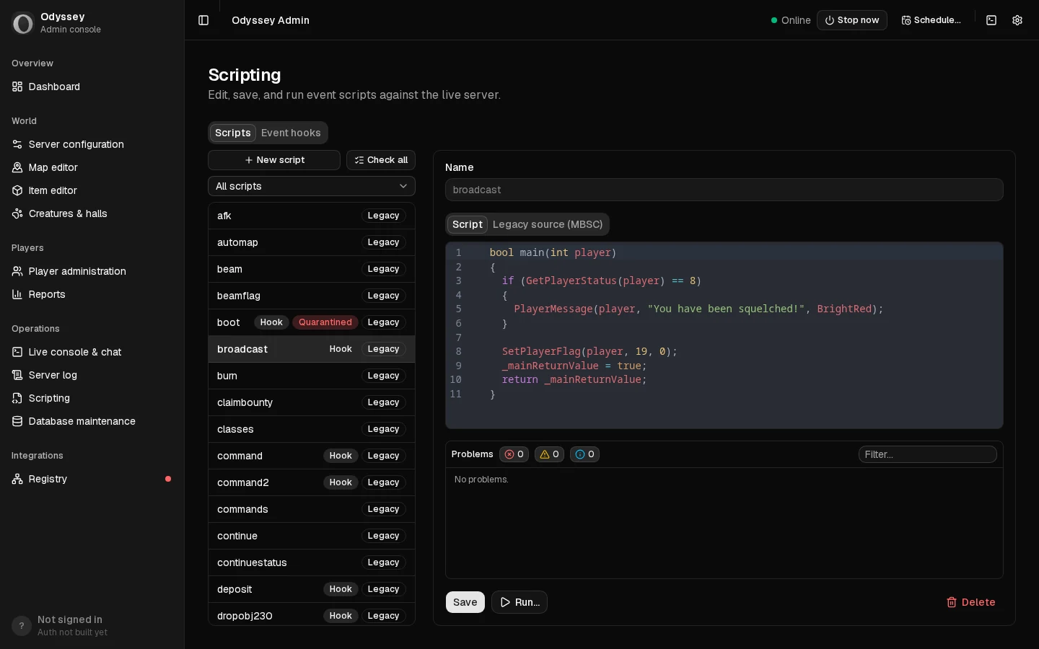
Task: Select the automap script
Action: pyautogui.click(x=312, y=242)
